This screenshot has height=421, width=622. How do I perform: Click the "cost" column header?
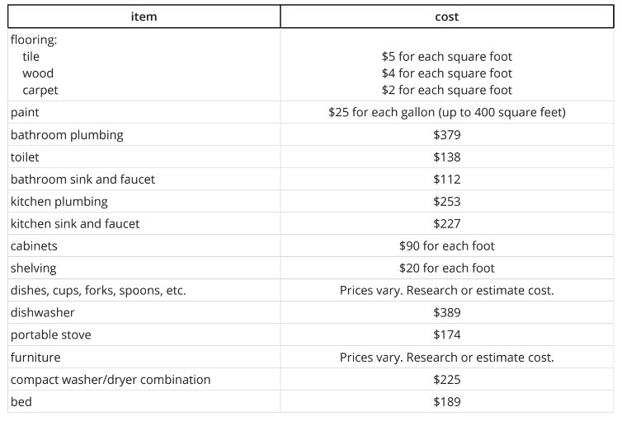(446, 16)
